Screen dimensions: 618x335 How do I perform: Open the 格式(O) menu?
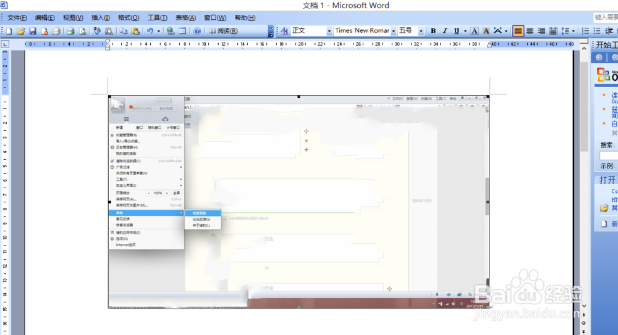click(129, 18)
